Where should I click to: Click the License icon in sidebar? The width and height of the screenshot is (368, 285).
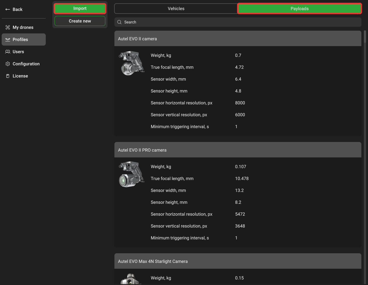[x=8, y=76]
